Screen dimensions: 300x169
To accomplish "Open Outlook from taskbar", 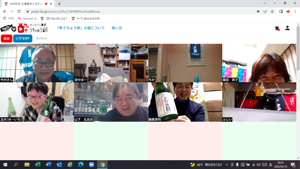I will tap(59, 165).
